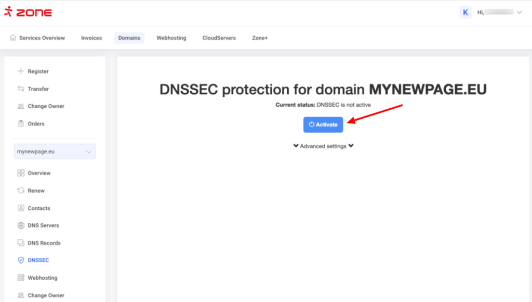
Task: Click the DNS Records icon
Action: click(x=21, y=243)
